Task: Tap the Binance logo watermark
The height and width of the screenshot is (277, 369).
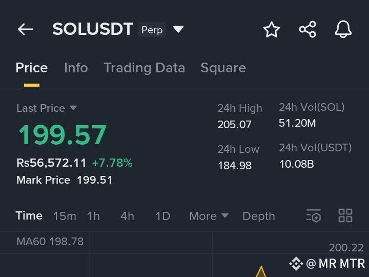Action: click(296, 264)
